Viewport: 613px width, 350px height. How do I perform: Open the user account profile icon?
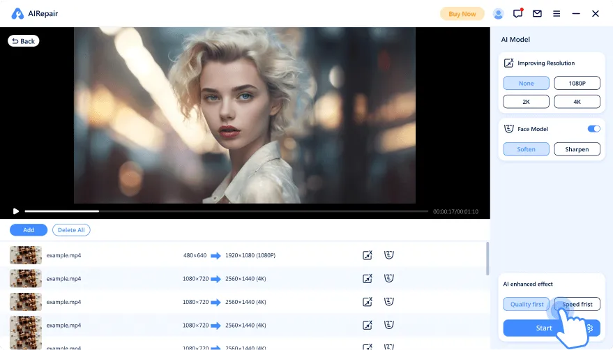tap(498, 14)
